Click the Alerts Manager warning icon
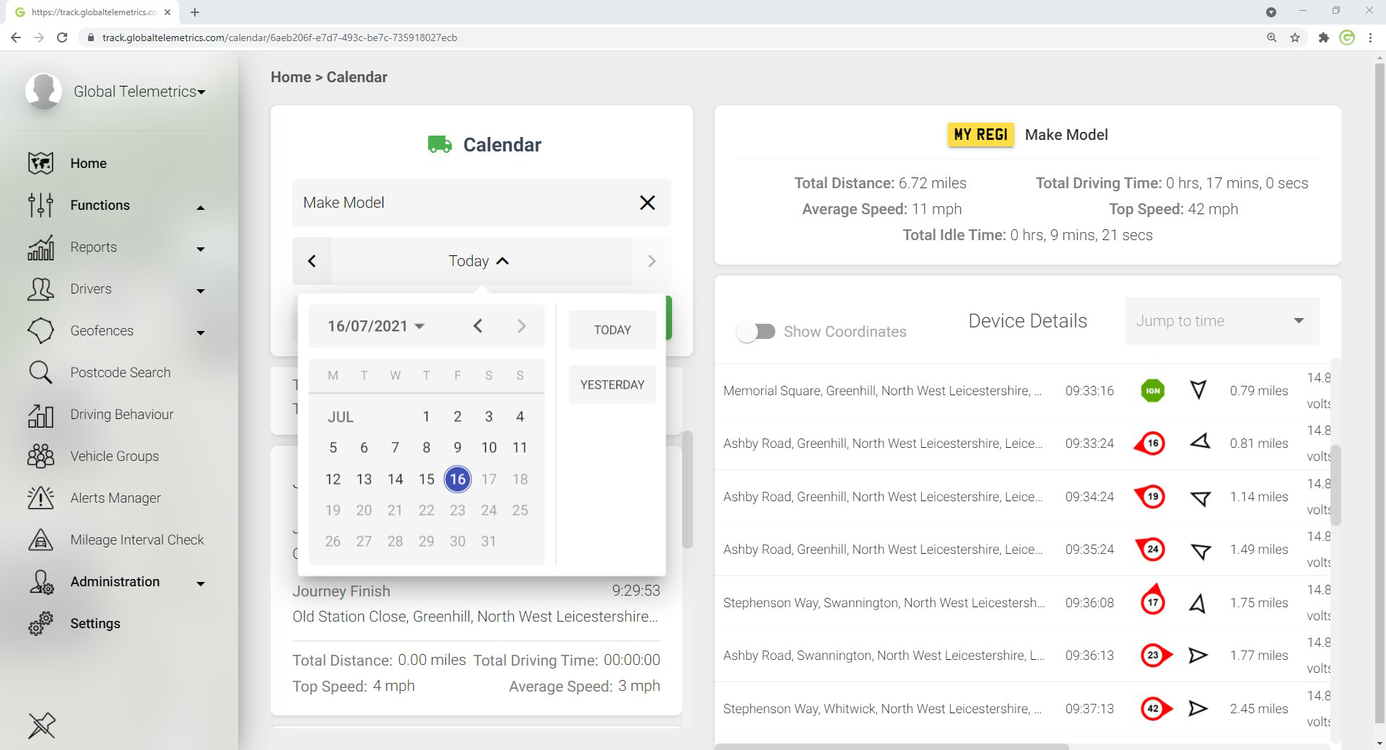 tap(40, 498)
